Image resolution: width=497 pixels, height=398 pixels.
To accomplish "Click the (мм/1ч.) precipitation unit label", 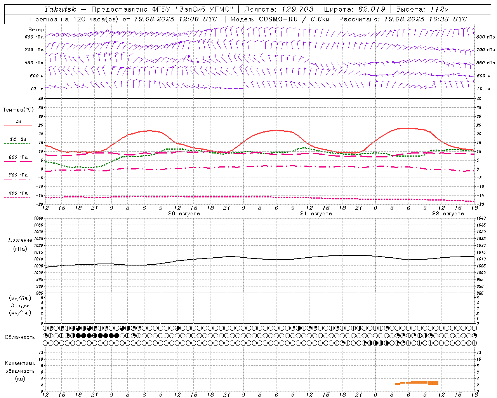I will click(20, 313).
